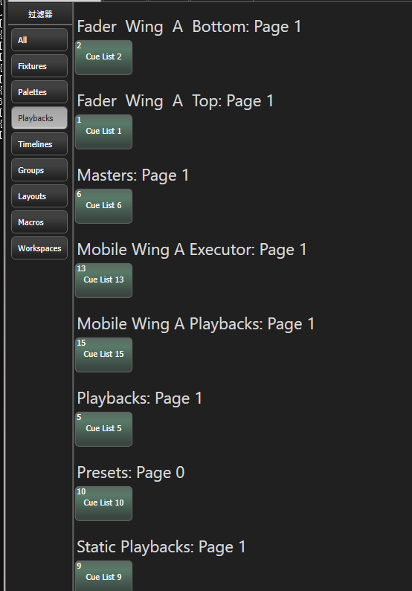Click Cue List 5 under Playbacks Page 1

pos(103,429)
